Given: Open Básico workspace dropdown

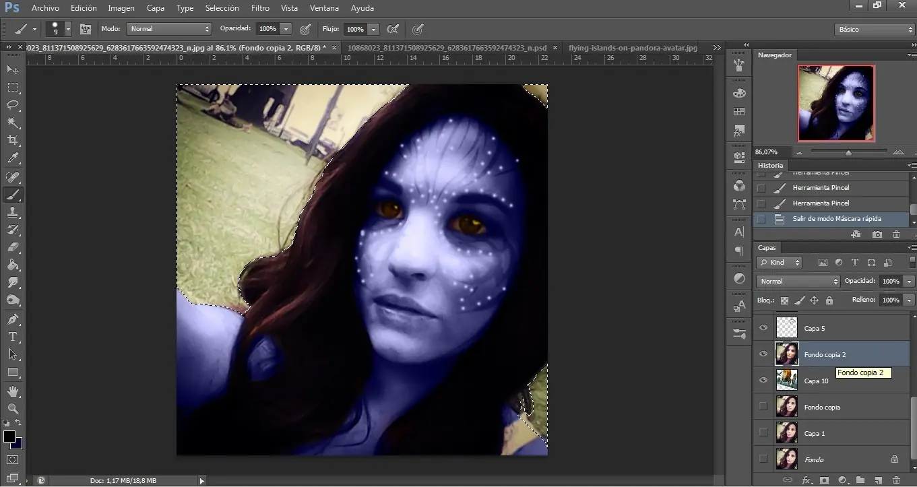Looking at the screenshot, I should 874,30.
